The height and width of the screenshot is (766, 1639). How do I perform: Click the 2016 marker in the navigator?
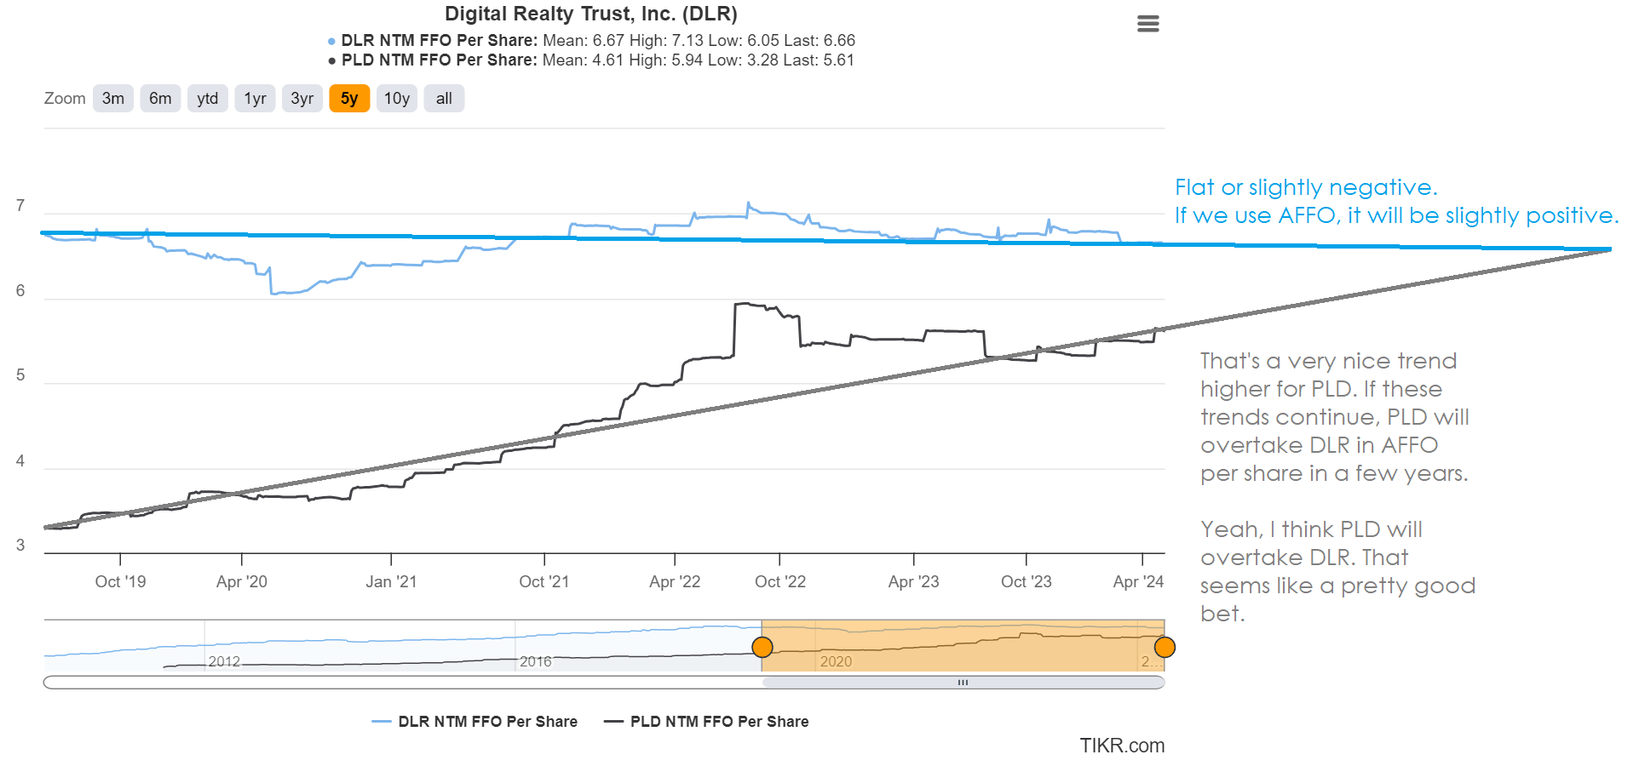pyautogui.click(x=535, y=661)
